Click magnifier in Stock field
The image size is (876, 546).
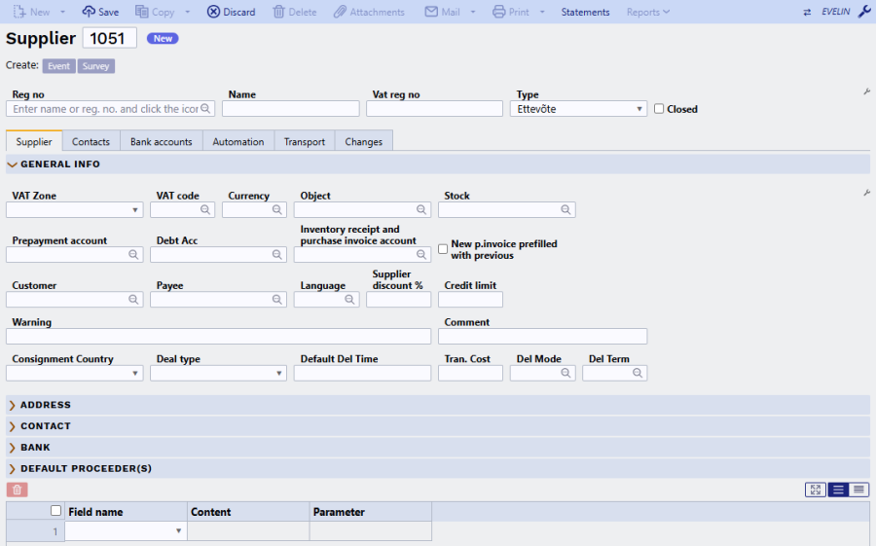(x=566, y=209)
